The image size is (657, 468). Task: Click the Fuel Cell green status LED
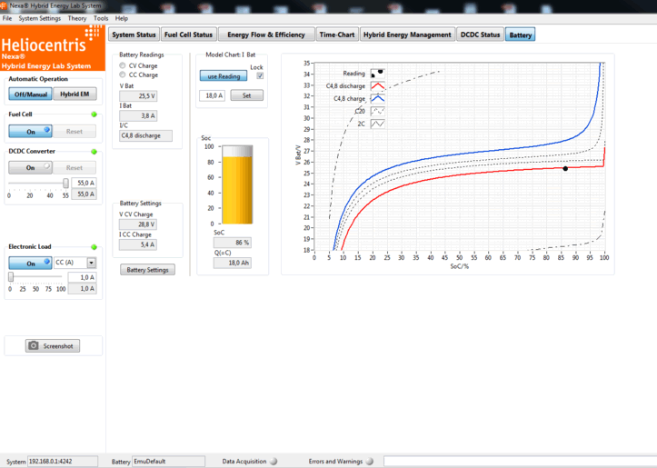click(x=94, y=115)
